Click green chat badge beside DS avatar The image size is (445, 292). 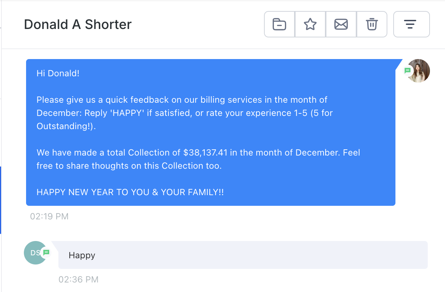coord(46,252)
